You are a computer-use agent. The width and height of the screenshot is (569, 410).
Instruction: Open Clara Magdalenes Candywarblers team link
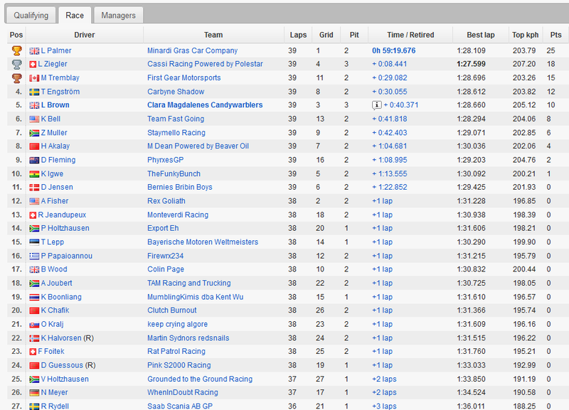tap(205, 105)
